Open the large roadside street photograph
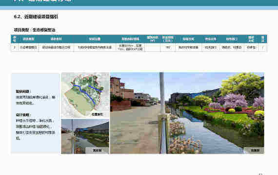Screen dimensions: 278x175 pyautogui.click(x=137, y=113)
